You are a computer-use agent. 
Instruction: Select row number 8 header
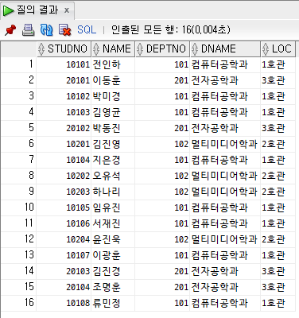(18, 176)
